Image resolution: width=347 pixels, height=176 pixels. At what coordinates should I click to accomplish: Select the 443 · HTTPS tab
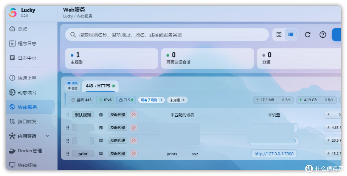click(x=100, y=86)
